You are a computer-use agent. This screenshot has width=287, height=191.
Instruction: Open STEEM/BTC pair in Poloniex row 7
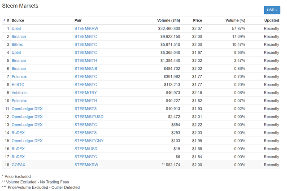tap(86, 77)
